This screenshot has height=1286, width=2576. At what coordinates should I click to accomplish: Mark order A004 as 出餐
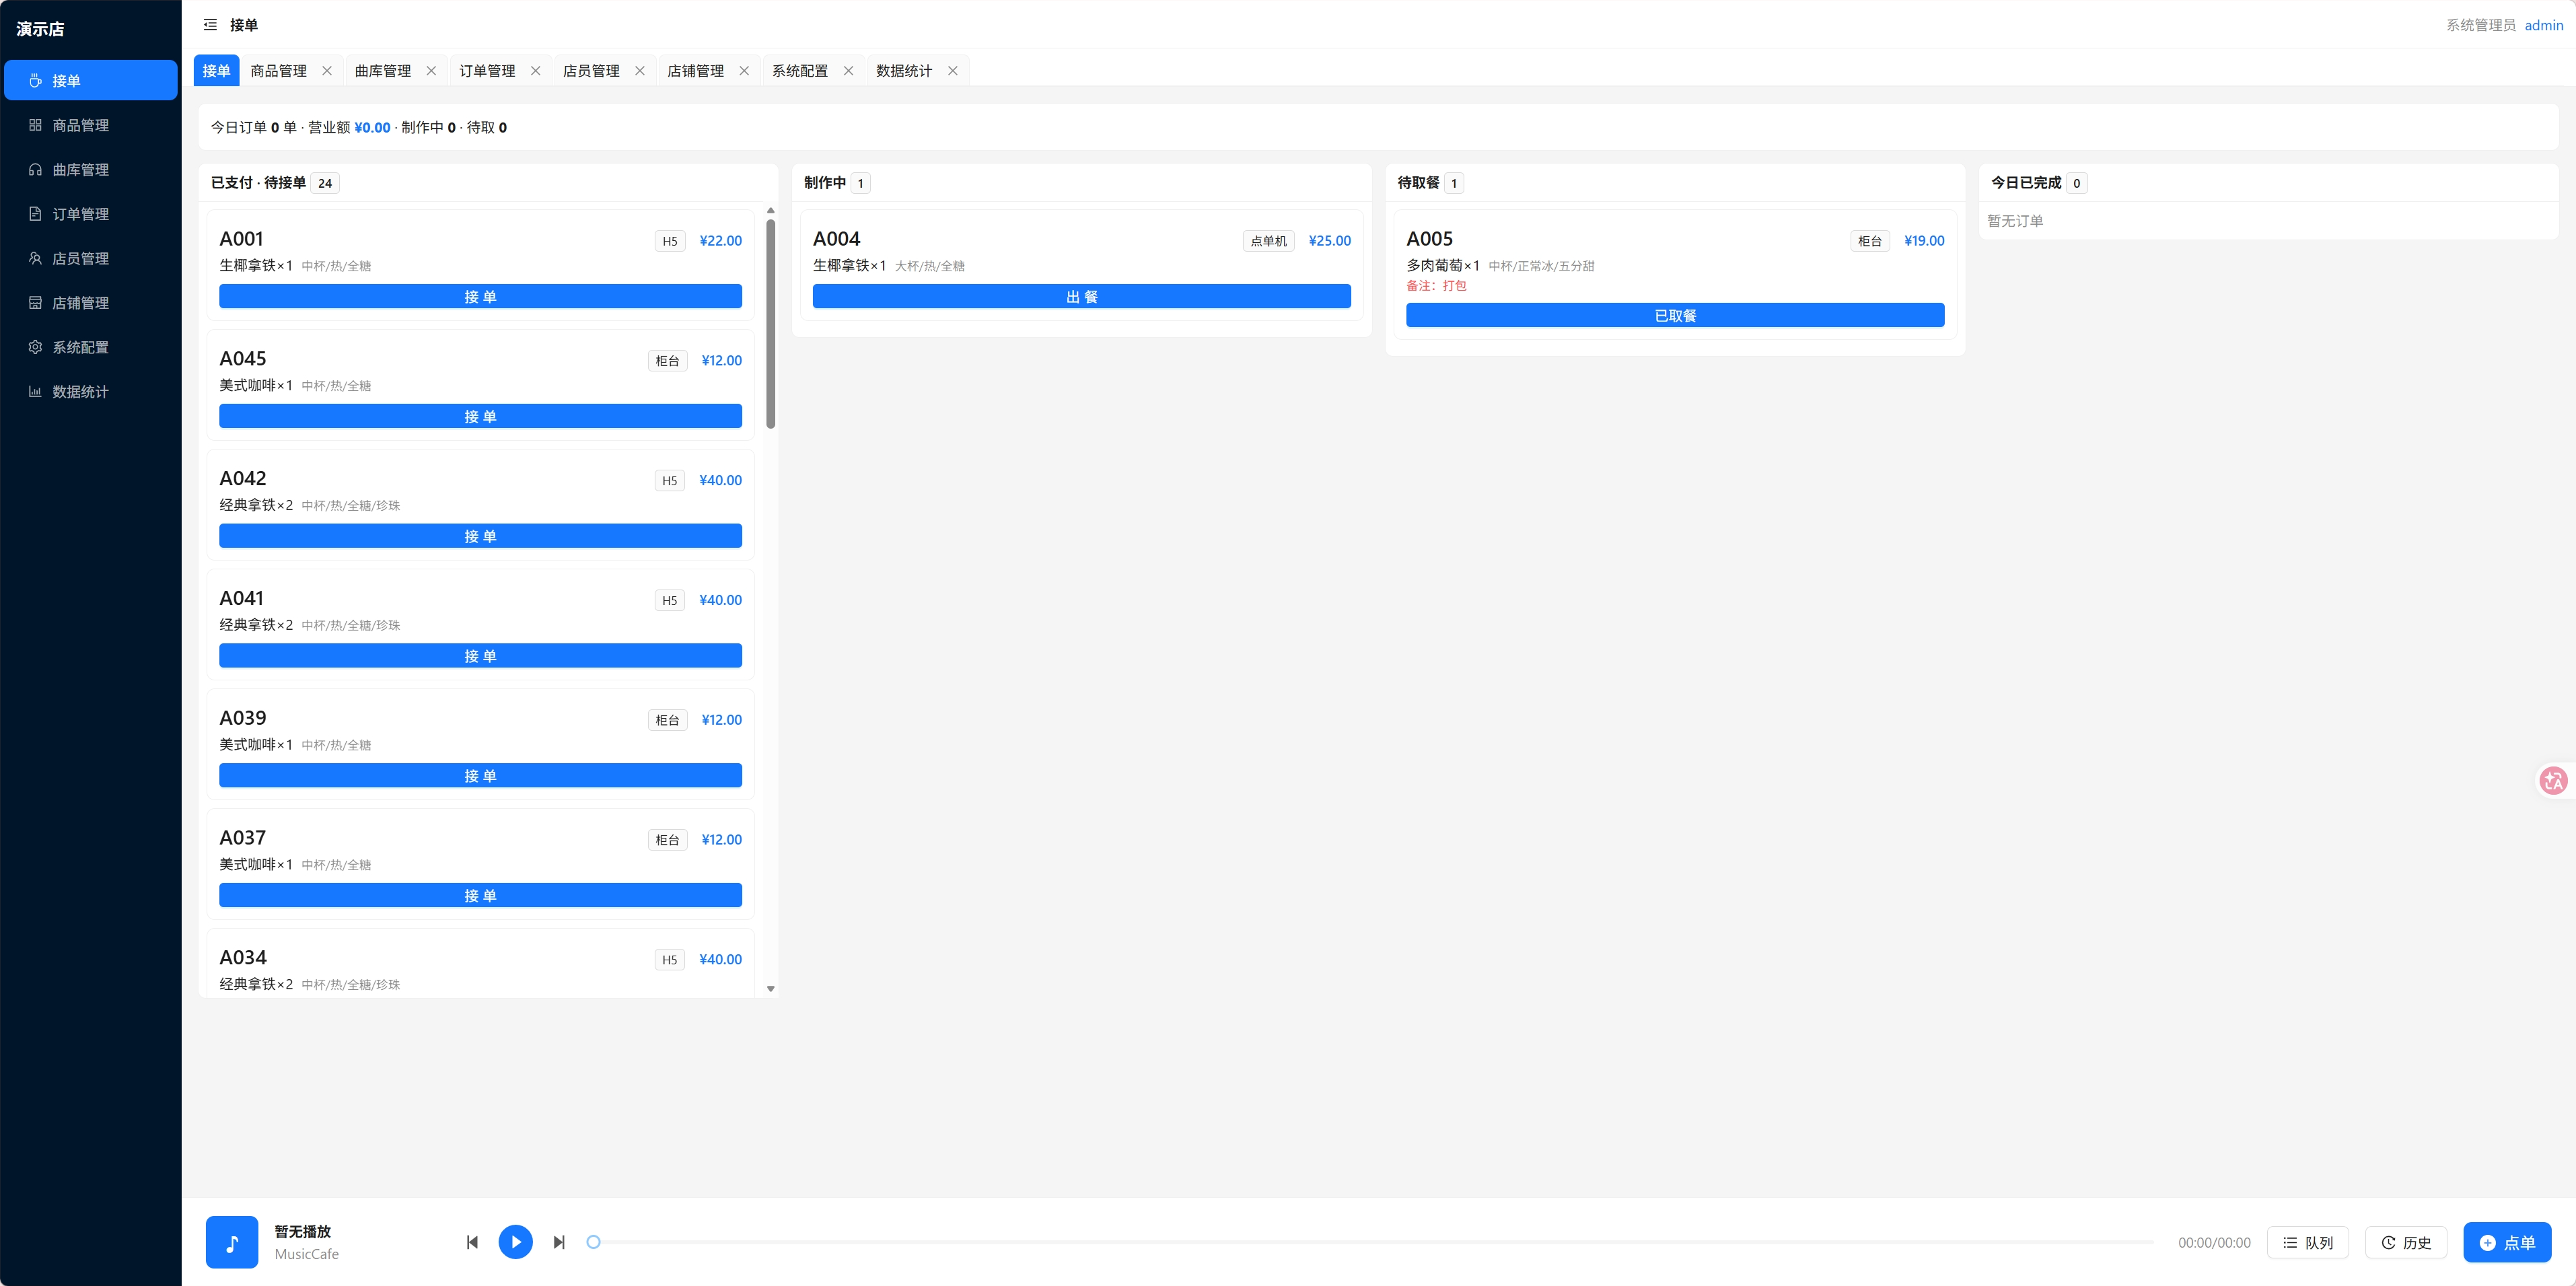click(x=1081, y=296)
